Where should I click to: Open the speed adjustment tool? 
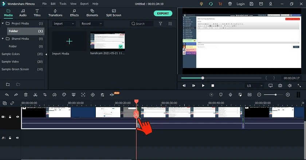54,95
